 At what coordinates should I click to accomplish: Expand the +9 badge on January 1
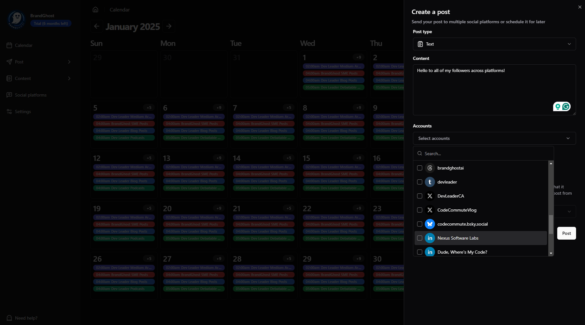click(359, 57)
